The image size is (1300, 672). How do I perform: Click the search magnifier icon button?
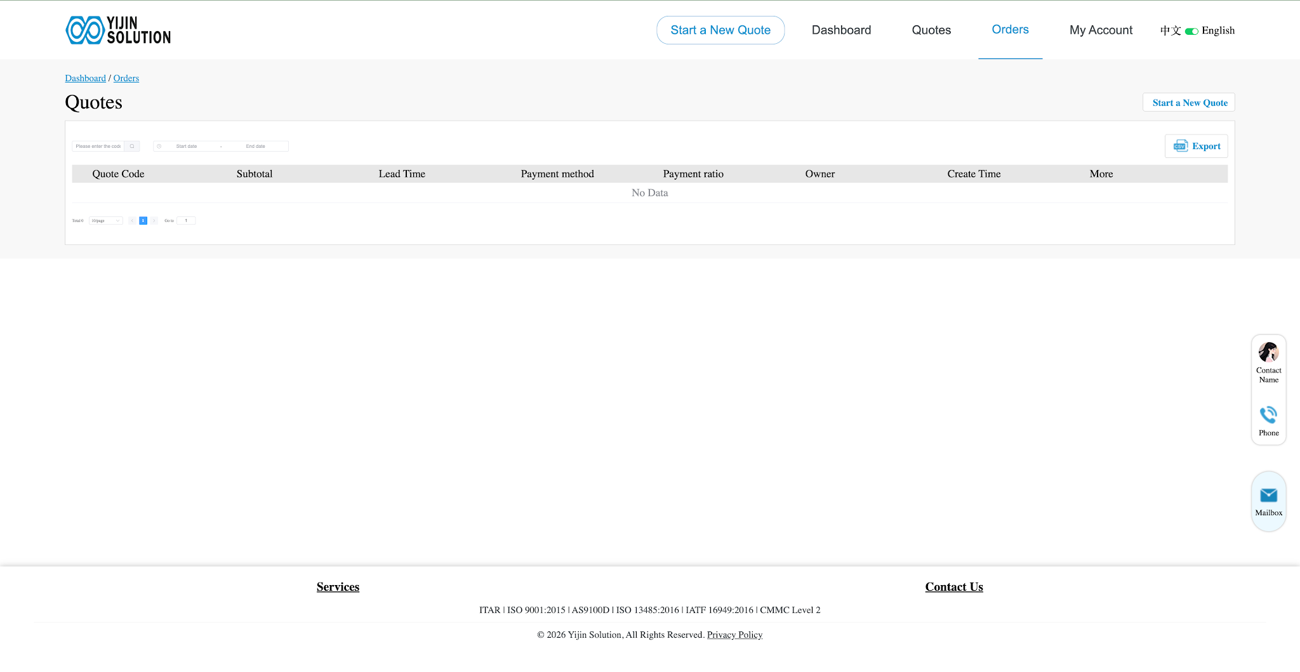[x=132, y=147]
